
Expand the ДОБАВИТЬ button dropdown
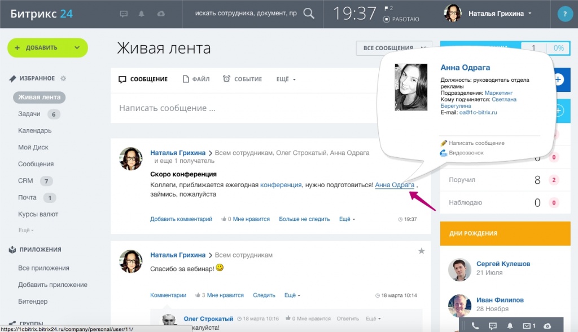[x=77, y=47]
